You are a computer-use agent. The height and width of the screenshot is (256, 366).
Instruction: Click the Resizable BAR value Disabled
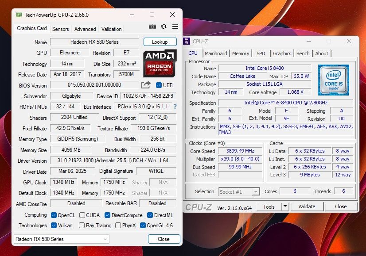pos(158,203)
